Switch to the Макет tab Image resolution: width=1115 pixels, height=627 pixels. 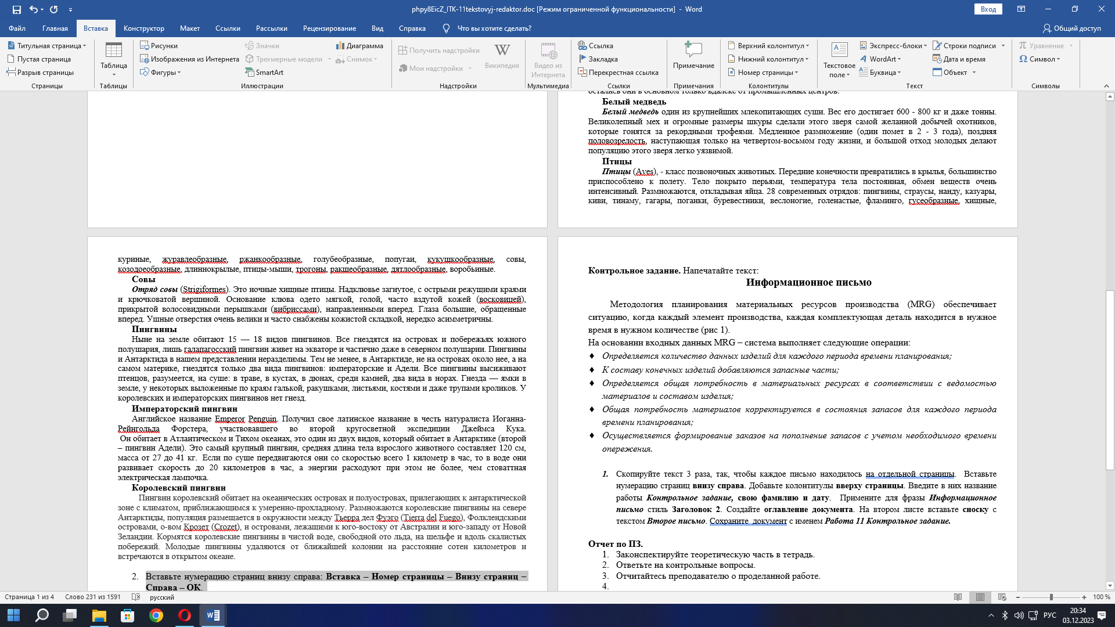(189, 28)
